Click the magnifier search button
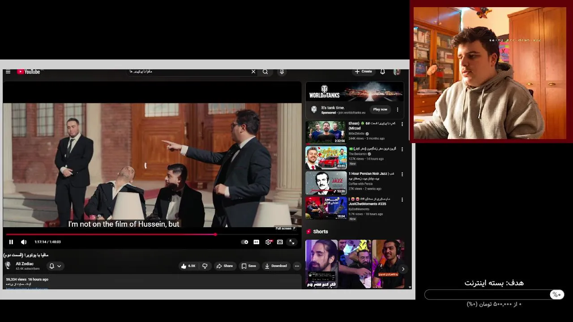The image size is (573, 322). [x=265, y=72]
